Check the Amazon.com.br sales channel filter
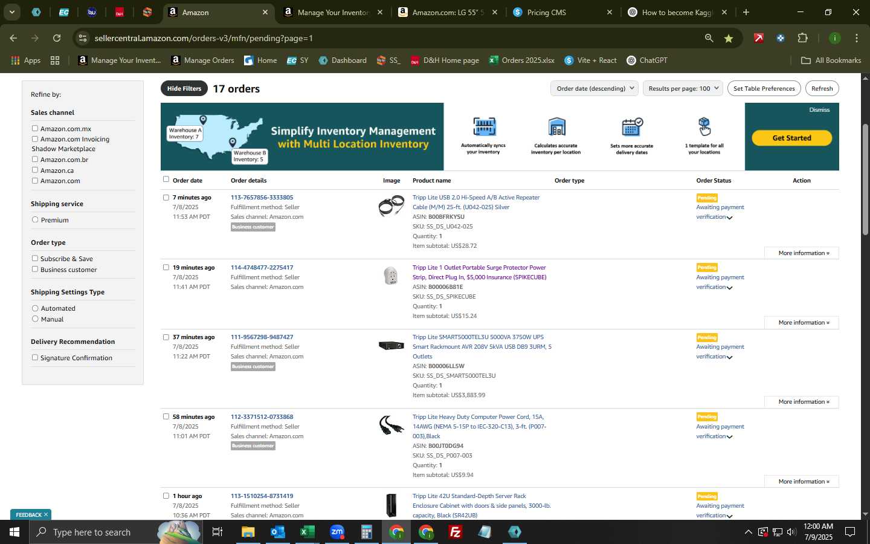This screenshot has width=870, height=544. click(x=35, y=159)
